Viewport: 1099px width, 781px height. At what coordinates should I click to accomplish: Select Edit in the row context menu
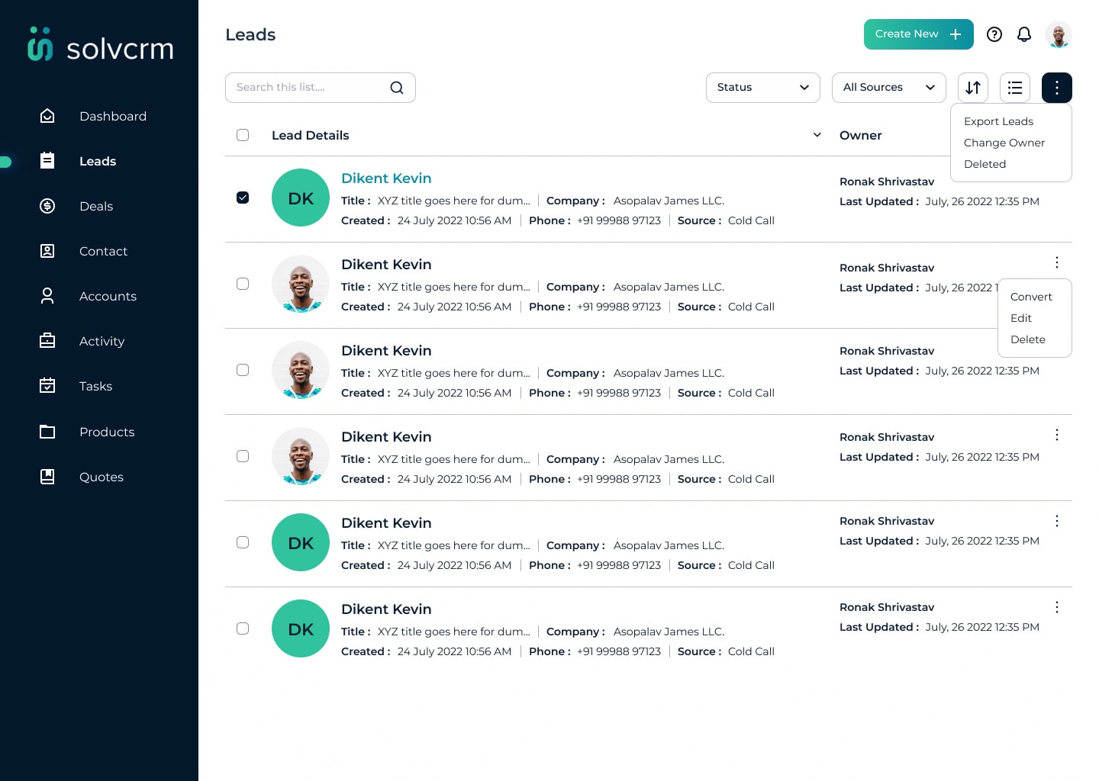1021,318
